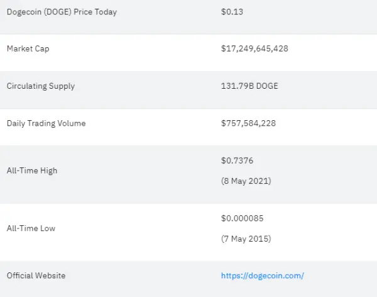Click the date (8 May 2021)
The image size is (377, 297).
tap(246, 181)
